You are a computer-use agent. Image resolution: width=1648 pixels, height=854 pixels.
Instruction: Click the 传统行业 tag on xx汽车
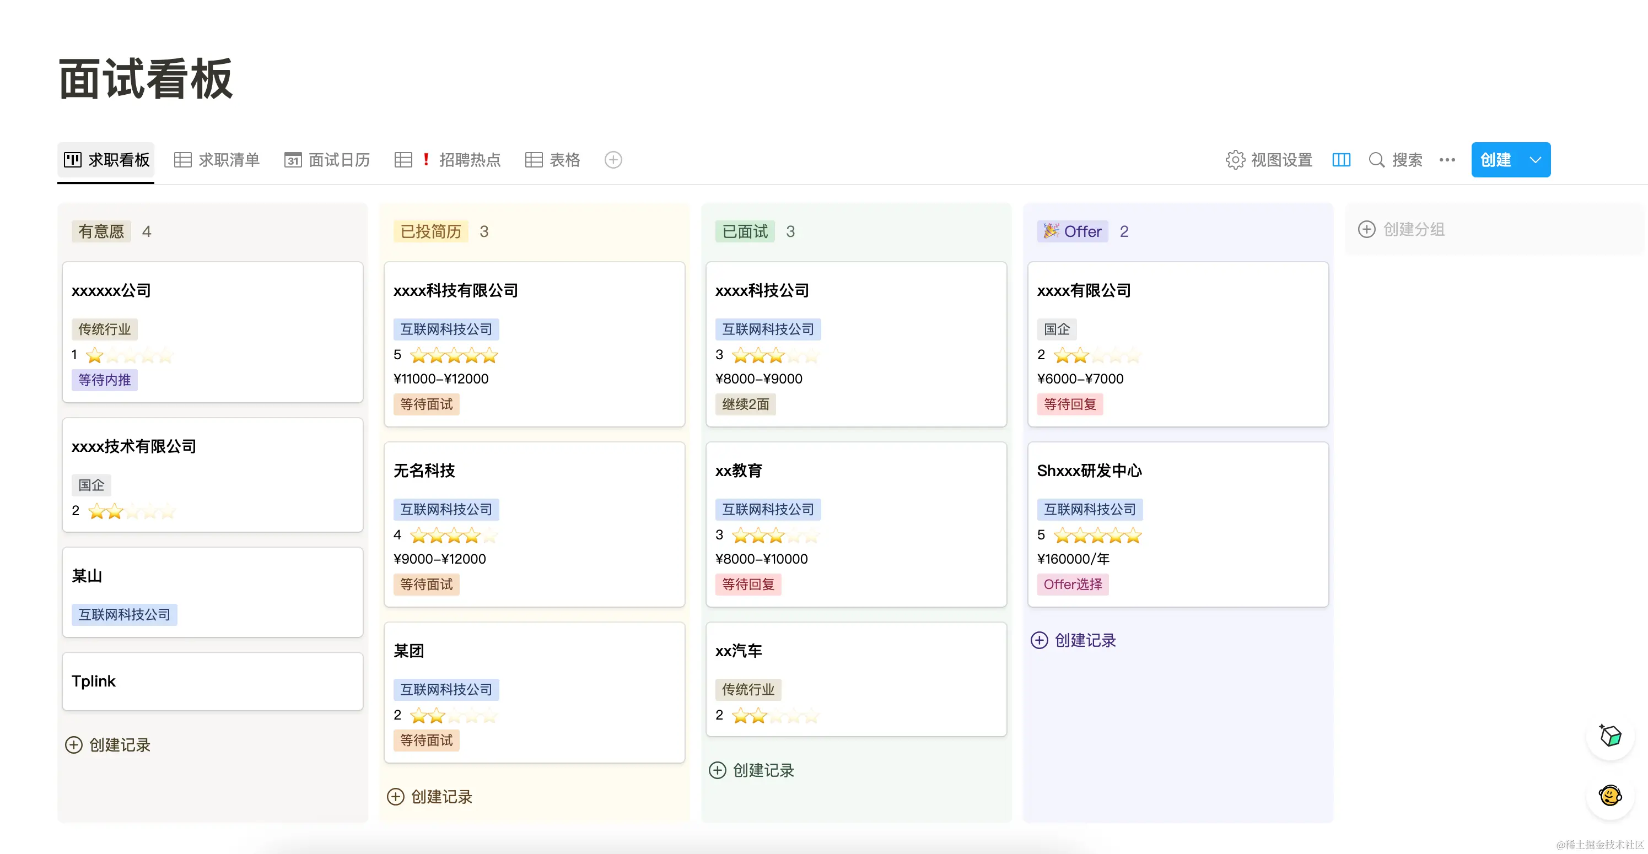point(748,690)
